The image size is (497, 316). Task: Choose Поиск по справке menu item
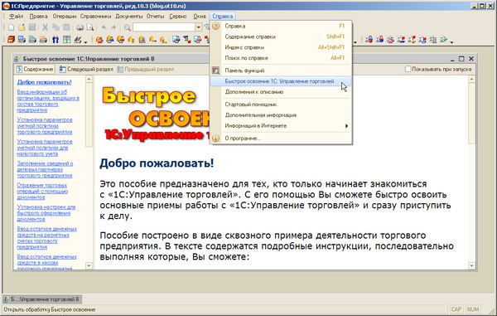[281, 58]
